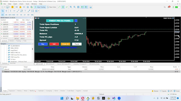Open the Experts tab in Toolbox
This screenshot has width=181, height=101.
click(x=79, y=91)
